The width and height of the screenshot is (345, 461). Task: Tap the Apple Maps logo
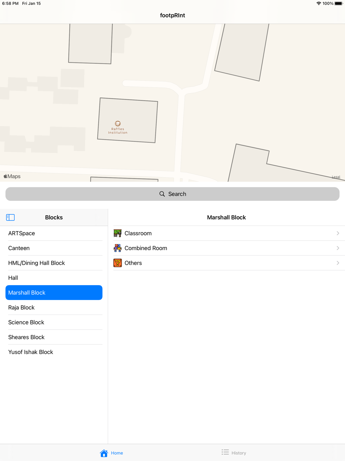click(x=12, y=176)
